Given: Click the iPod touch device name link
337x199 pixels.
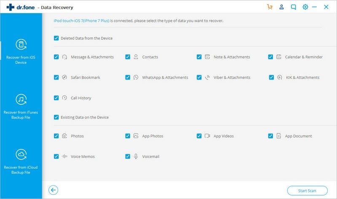Looking at the screenshot, I should pos(81,21).
